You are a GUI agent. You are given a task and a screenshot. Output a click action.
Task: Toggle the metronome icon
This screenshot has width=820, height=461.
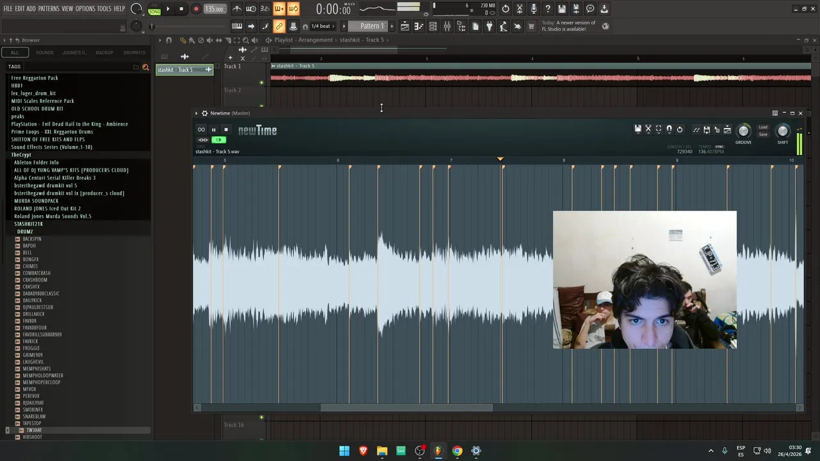[x=237, y=9]
